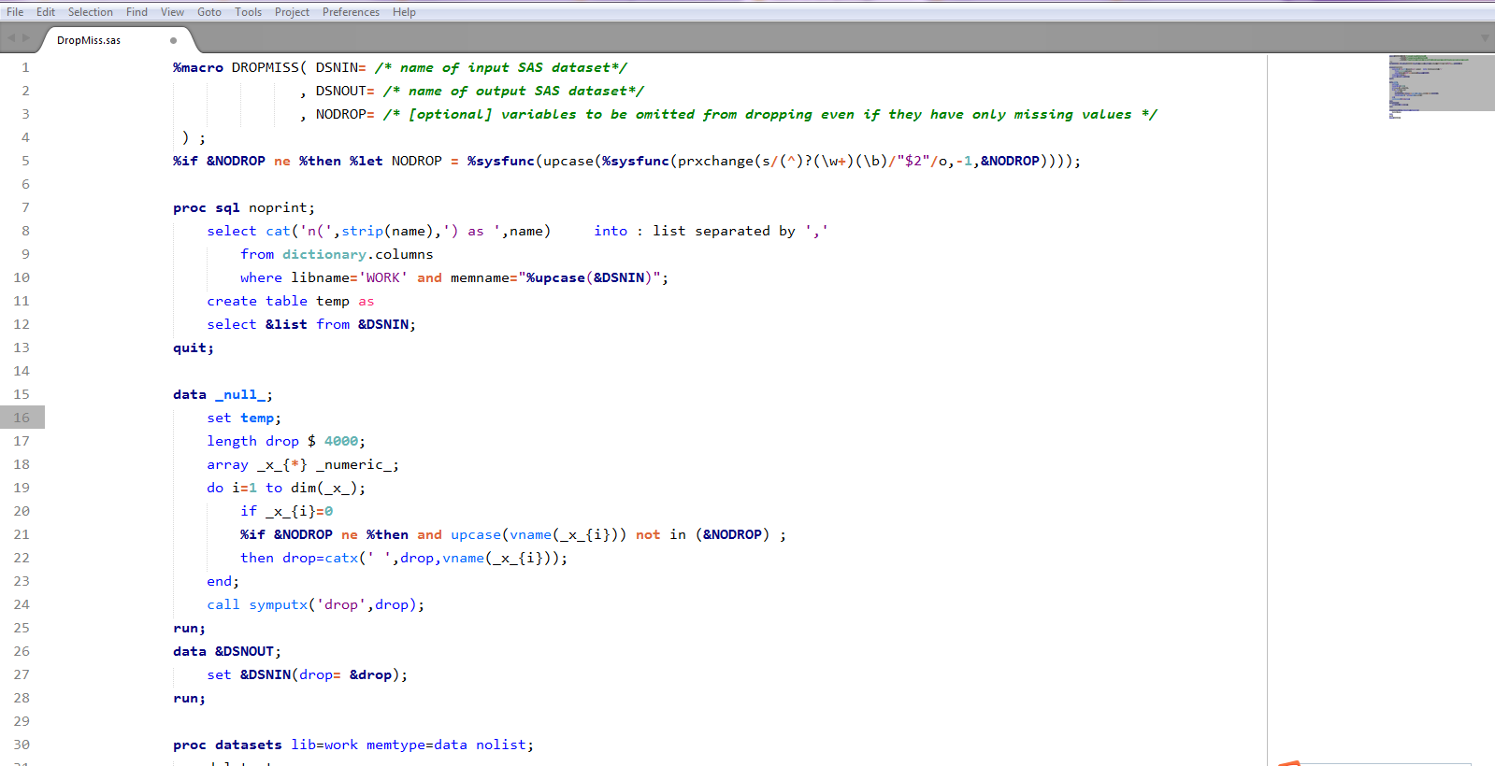
Task: Click line number 25 in the gutter
Action: tap(22, 628)
